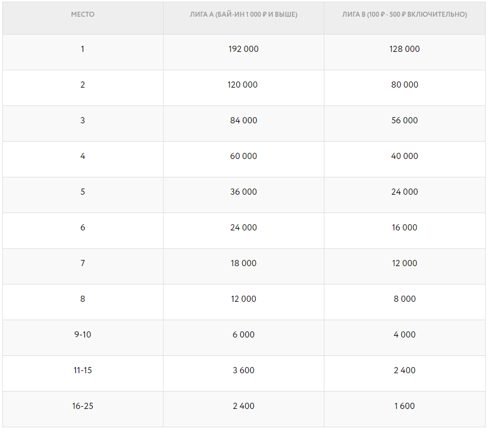The width and height of the screenshot is (488, 429).
Task: Click the 128 000 prize in Лига B
Action: pos(404,49)
